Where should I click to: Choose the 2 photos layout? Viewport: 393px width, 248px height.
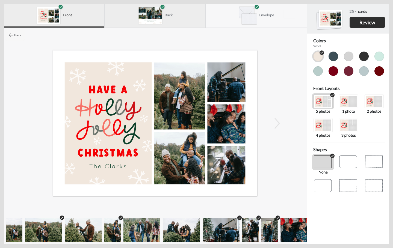coord(374,101)
